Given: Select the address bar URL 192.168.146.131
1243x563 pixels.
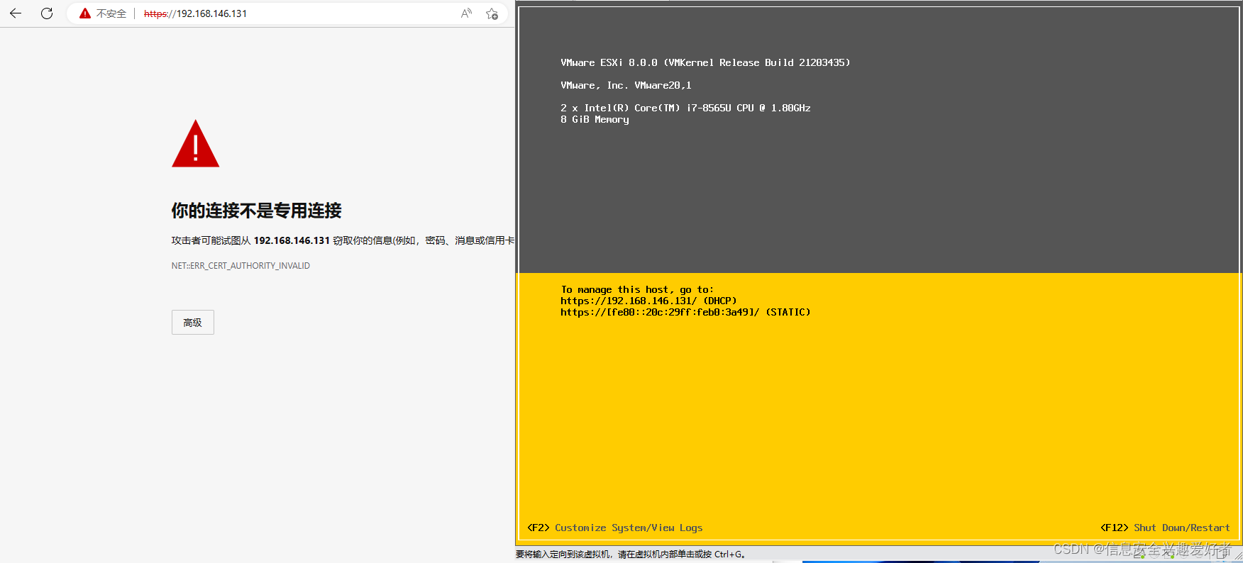Looking at the screenshot, I should 196,13.
